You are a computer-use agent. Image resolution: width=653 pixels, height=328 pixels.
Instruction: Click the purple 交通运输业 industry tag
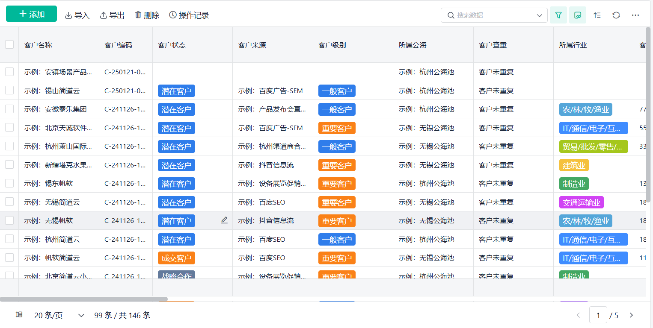(x=581, y=202)
